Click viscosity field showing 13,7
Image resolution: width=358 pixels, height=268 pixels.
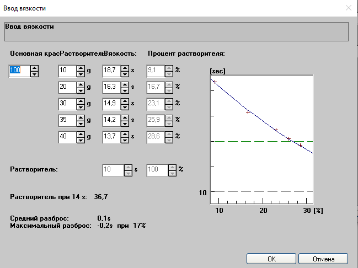click(111, 137)
